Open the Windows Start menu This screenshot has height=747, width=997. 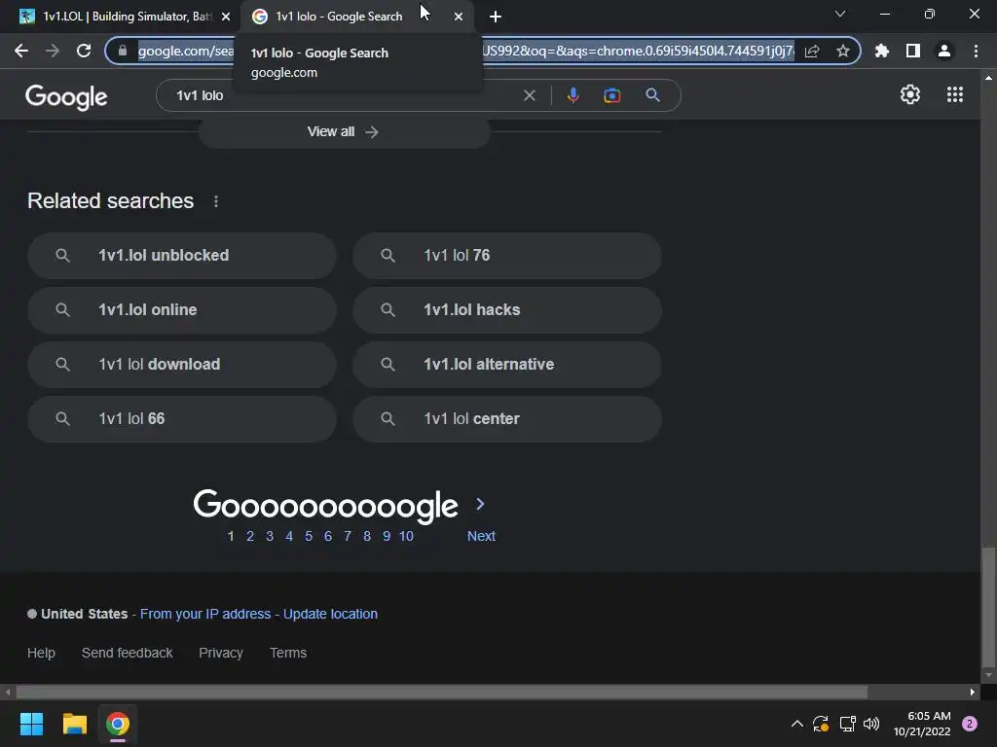[32, 724]
